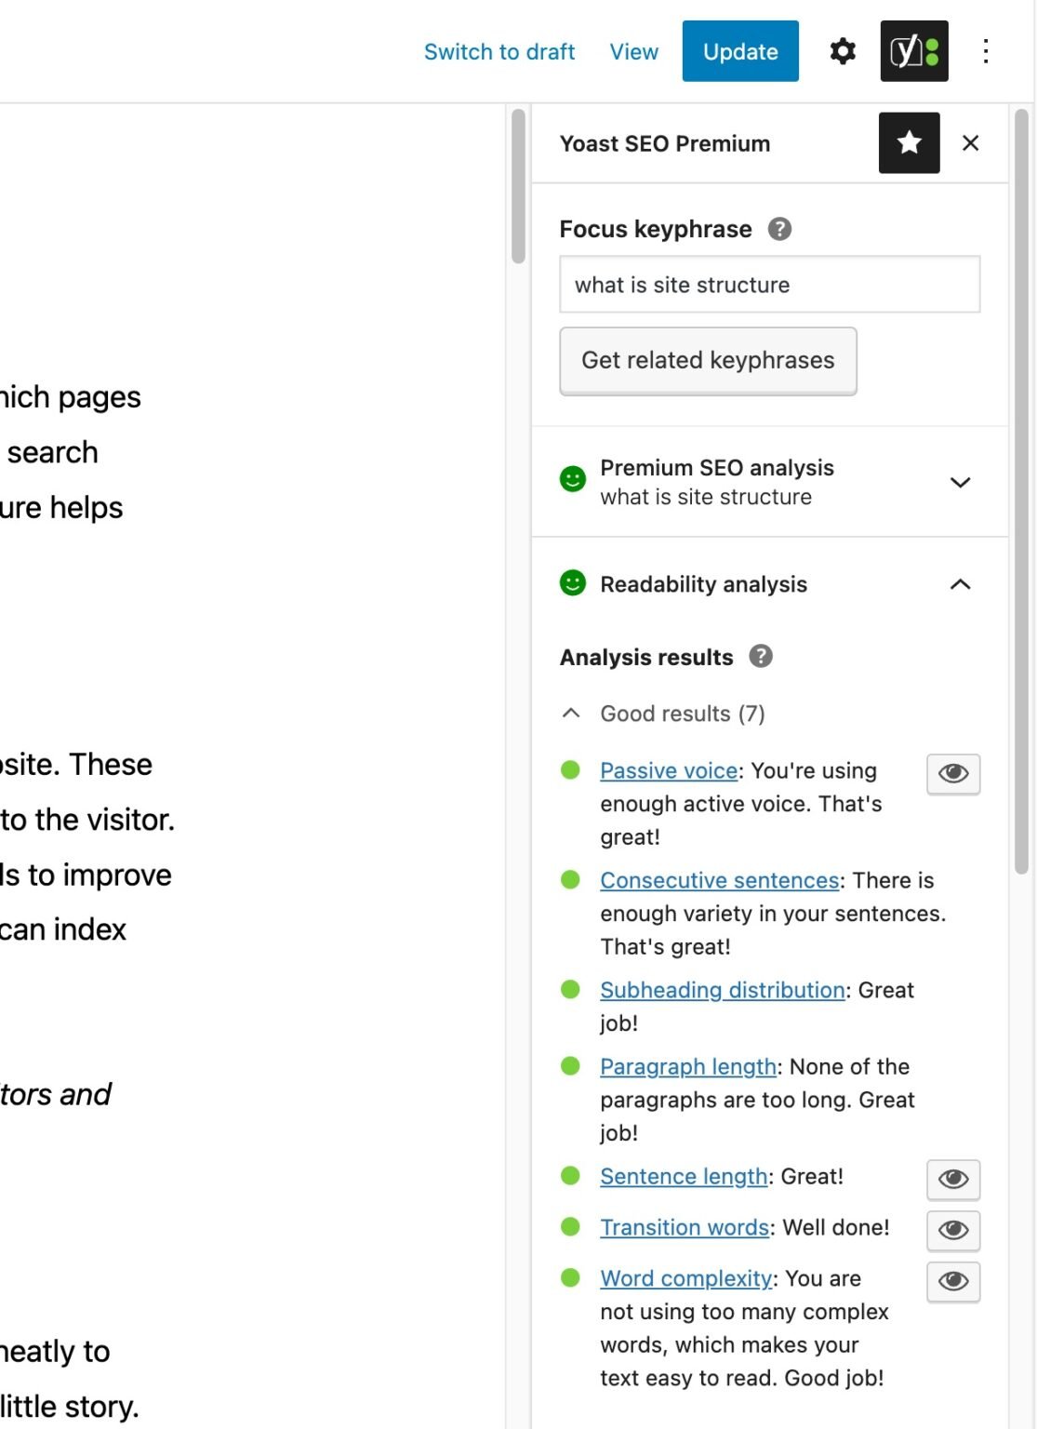Toggle highlighting for Passive voice results
Image resolution: width=1037 pixels, height=1429 pixels.
tap(952, 773)
